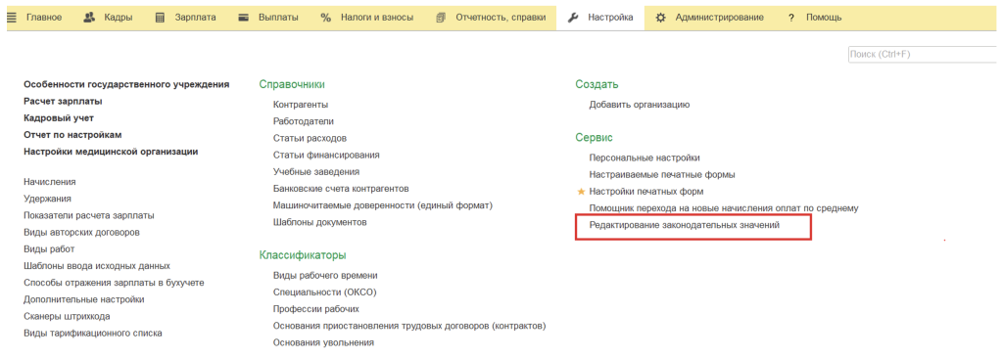The width and height of the screenshot is (1003, 359).
Task: Click the star next to Настройки печатных форм
Action: click(582, 191)
